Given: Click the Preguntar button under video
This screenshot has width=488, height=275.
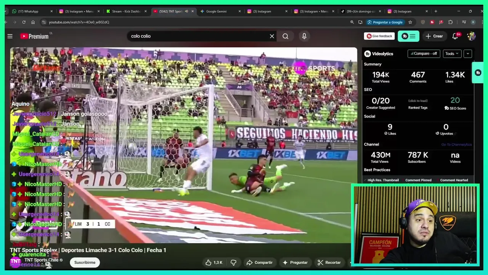Looking at the screenshot, I should [x=295, y=262].
